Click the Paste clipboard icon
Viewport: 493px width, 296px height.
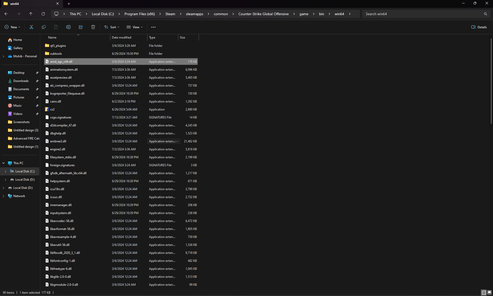click(x=56, y=27)
